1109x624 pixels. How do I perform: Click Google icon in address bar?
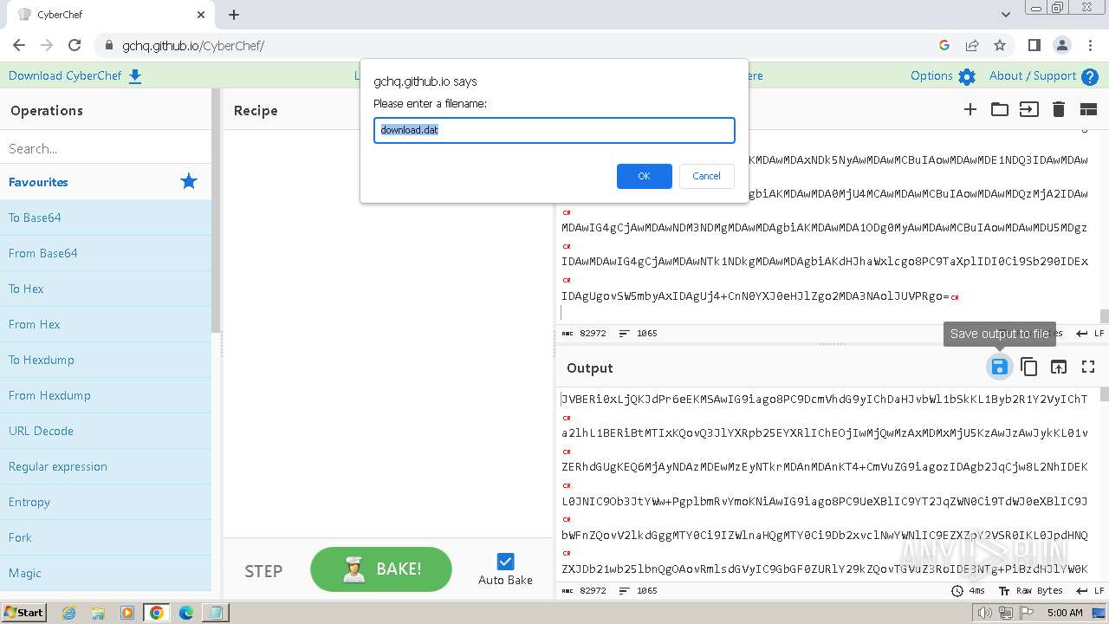[x=944, y=45]
